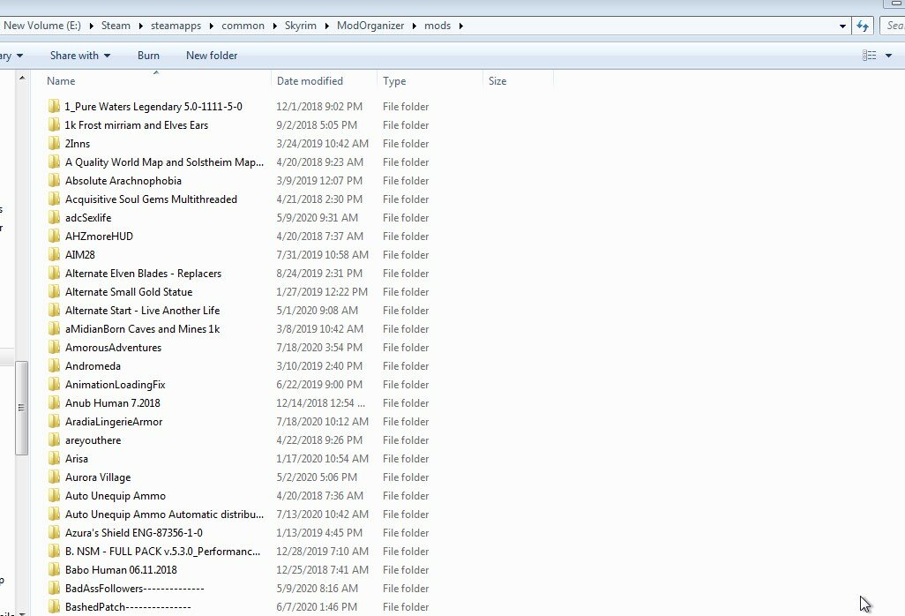Select the BadAssFollowers folder

point(134,588)
